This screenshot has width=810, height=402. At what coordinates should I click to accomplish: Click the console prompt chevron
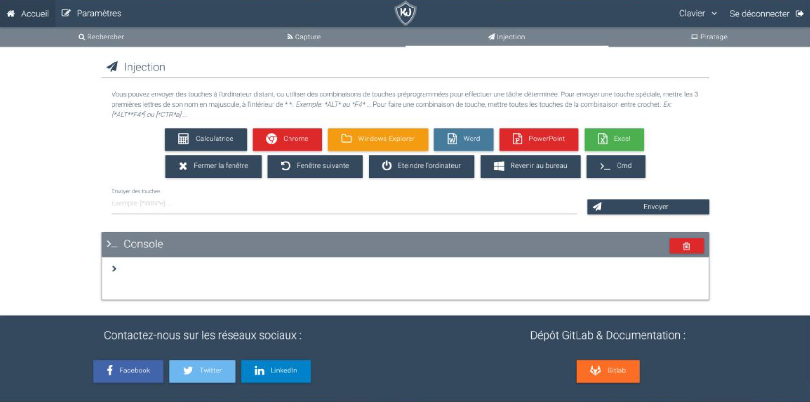tap(114, 269)
